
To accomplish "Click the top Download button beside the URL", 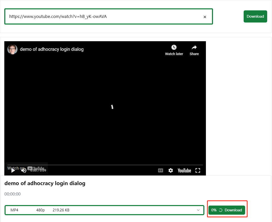I will 255,16.
